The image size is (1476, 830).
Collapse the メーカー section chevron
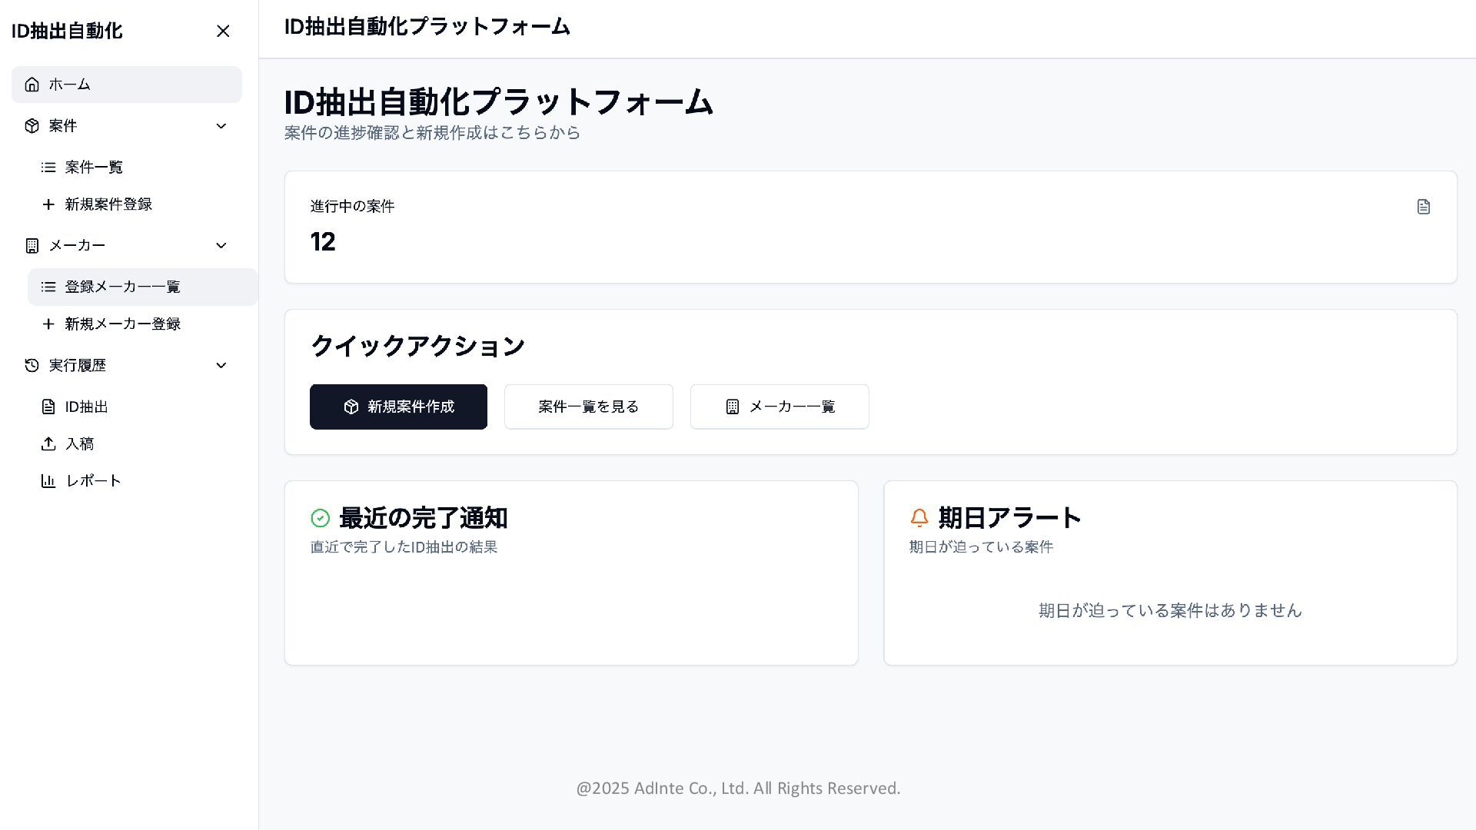(221, 246)
